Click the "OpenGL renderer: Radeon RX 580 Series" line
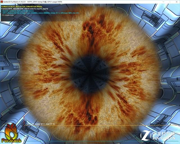The width and height of the screenshot is (180, 144). (17, 11)
